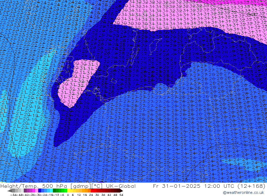Click the 'UK-Global' model label
Image resolution: width=267 pixels, height=196 pixels.
coord(121,186)
